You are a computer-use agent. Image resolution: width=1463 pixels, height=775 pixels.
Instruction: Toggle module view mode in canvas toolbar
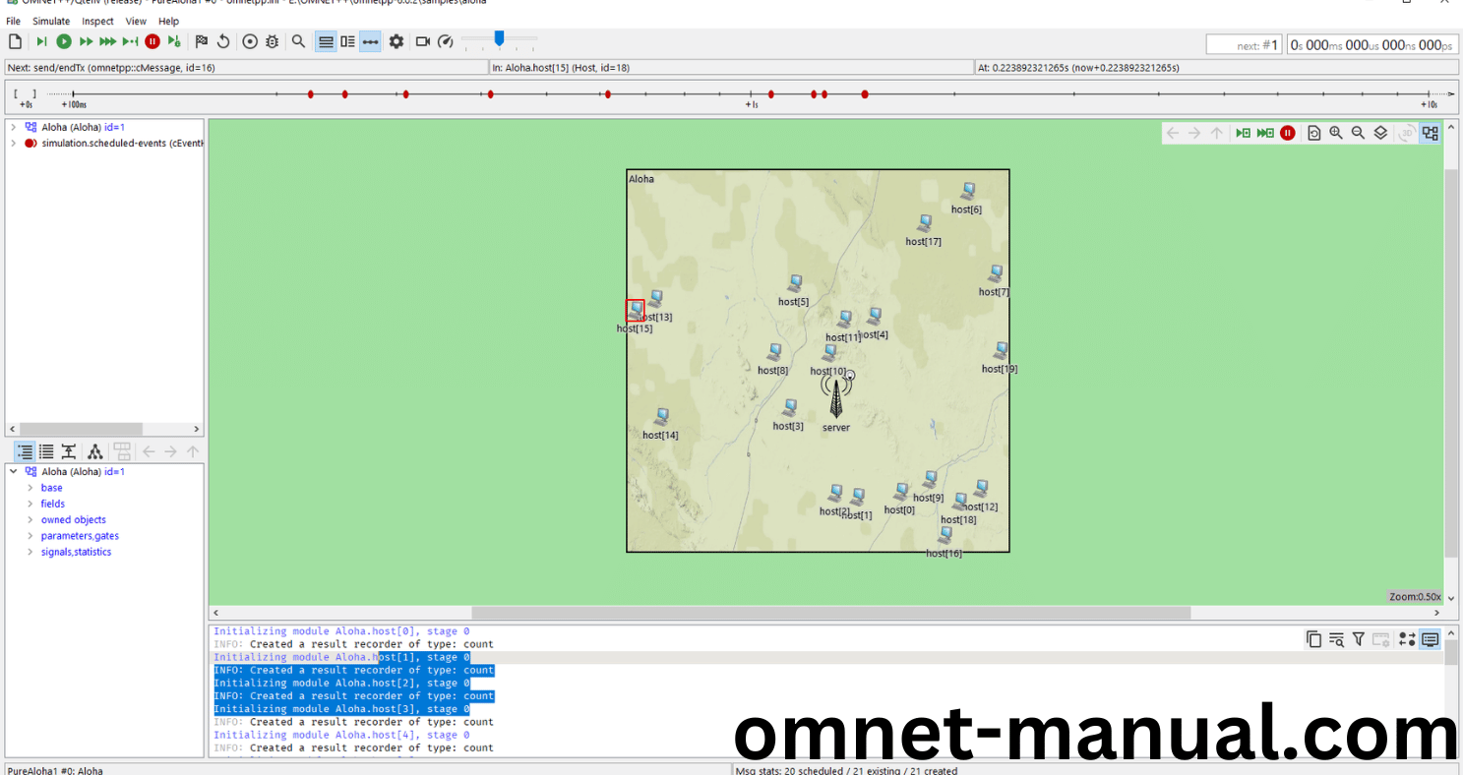(1430, 133)
